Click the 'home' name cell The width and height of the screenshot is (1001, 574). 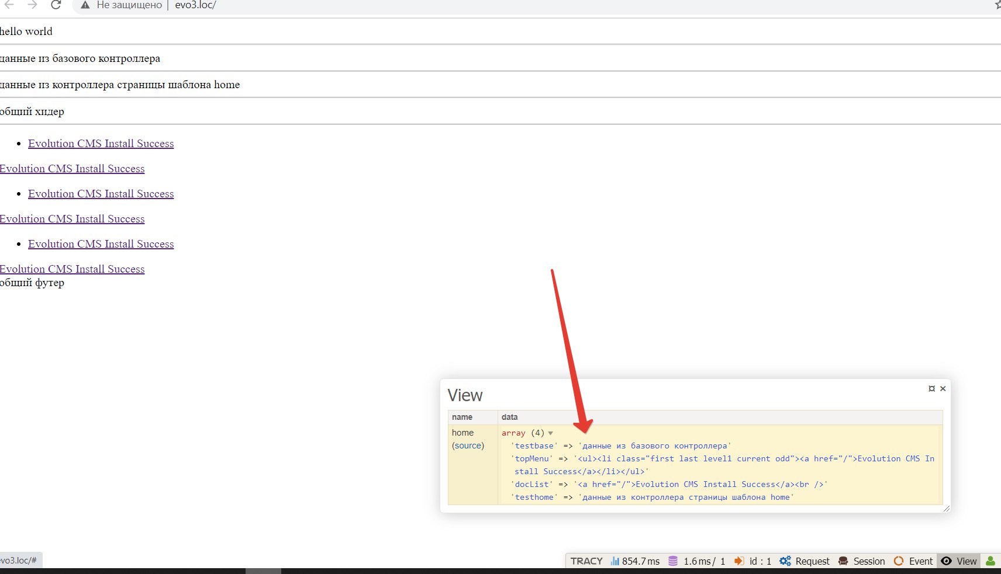(x=462, y=433)
